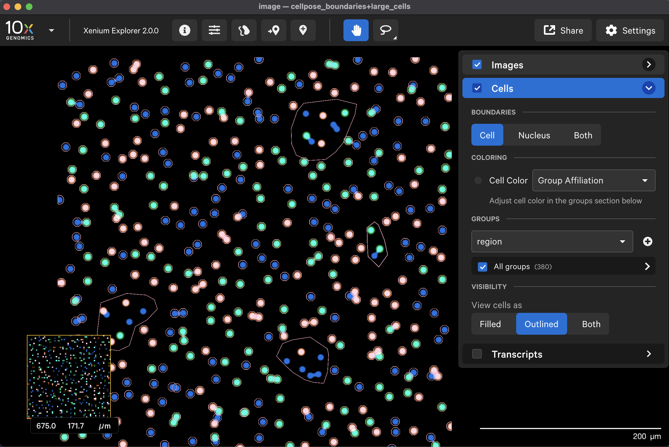Viewport: 669px width, 447px height.
Task: Expand the All groups list chevron
Action: [647, 267]
